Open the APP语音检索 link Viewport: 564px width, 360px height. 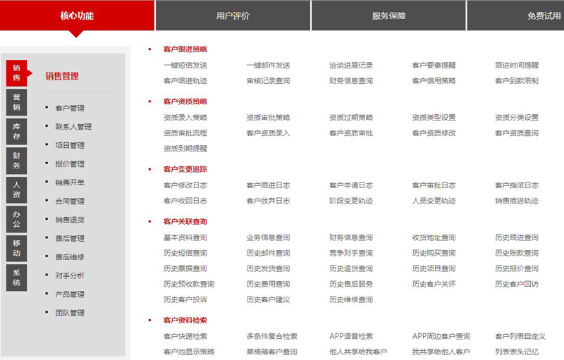tap(350, 337)
